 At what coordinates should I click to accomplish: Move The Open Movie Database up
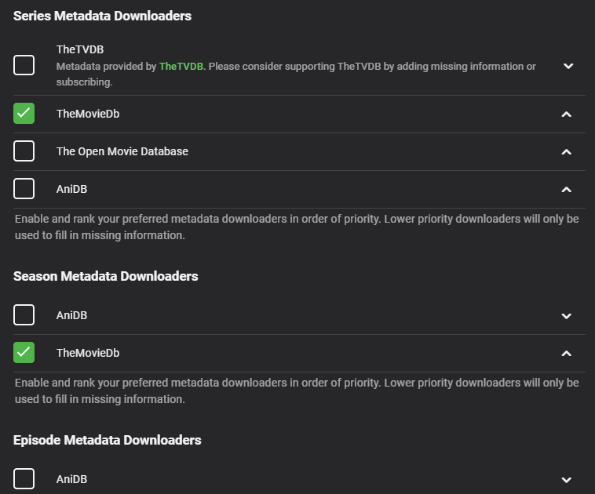[x=567, y=151]
